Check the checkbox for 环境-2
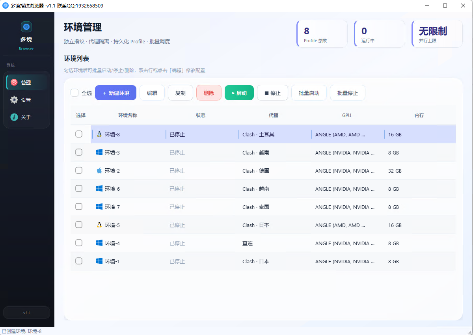The image size is (473, 335). [79, 170]
